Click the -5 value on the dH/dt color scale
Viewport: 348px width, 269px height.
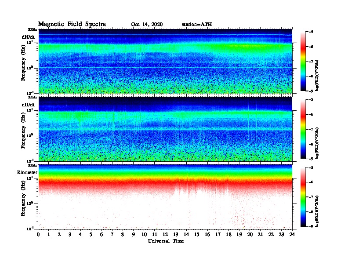(x=311, y=32)
